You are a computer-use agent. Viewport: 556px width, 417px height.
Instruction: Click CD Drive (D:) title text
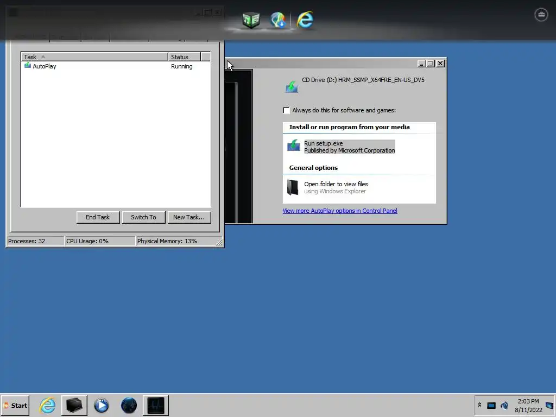pos(363,80)
